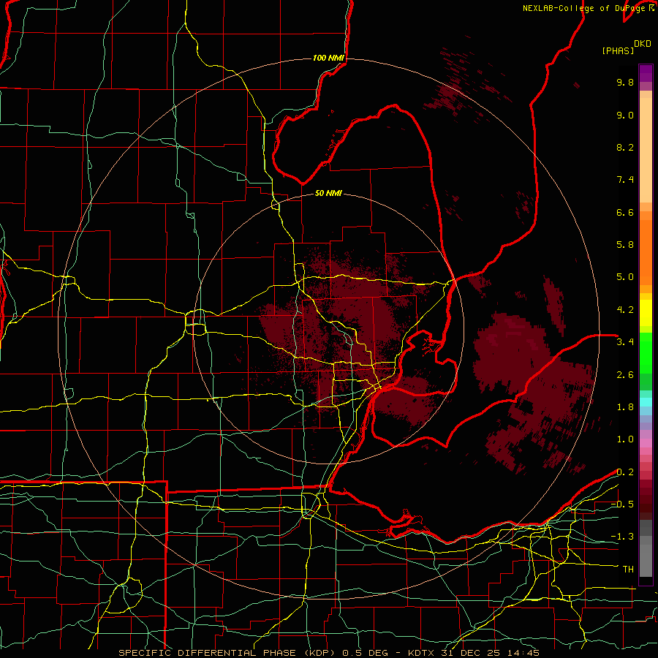
Task: Pick the bright green color bar segment
Action: pyautogui.click(x=646, y=353)
